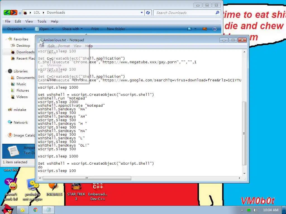Open Explorer Help menu
Viewport: 286px width, 214px height.
click(54, 21)
